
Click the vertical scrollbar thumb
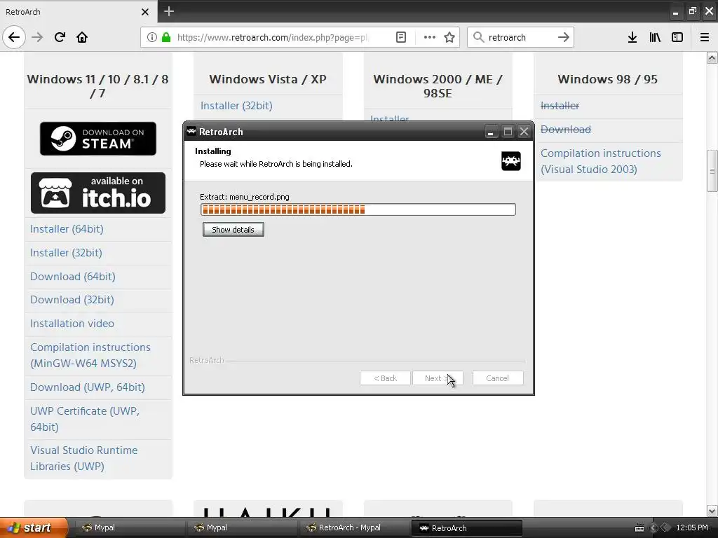[x=712, y=171]
